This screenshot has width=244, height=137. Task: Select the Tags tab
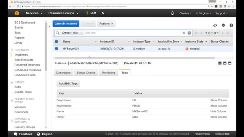tap(125, 73)
